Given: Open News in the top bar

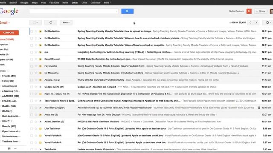Looking at the screenshot, I should [65, 3].
